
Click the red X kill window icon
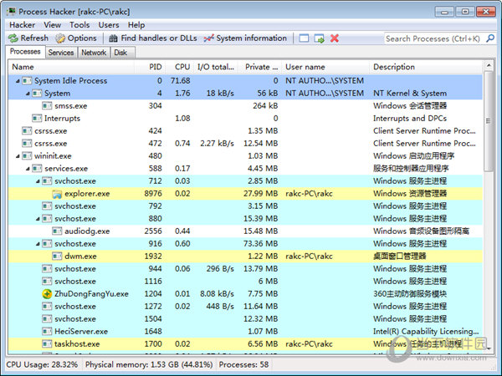(x=335, y=38)
